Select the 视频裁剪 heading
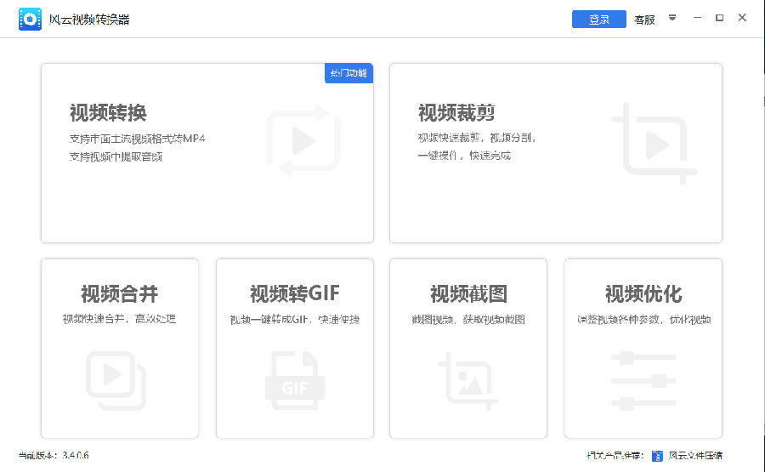This screenshot has height=472, width=765. (456, 113)
